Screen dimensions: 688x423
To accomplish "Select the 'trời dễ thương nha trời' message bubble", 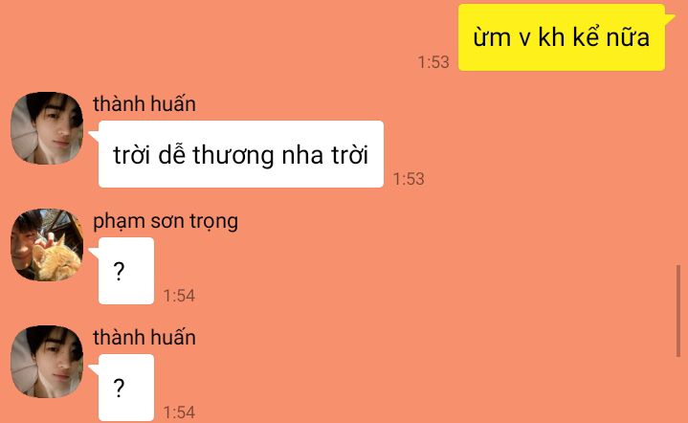I will pos(241,154).
